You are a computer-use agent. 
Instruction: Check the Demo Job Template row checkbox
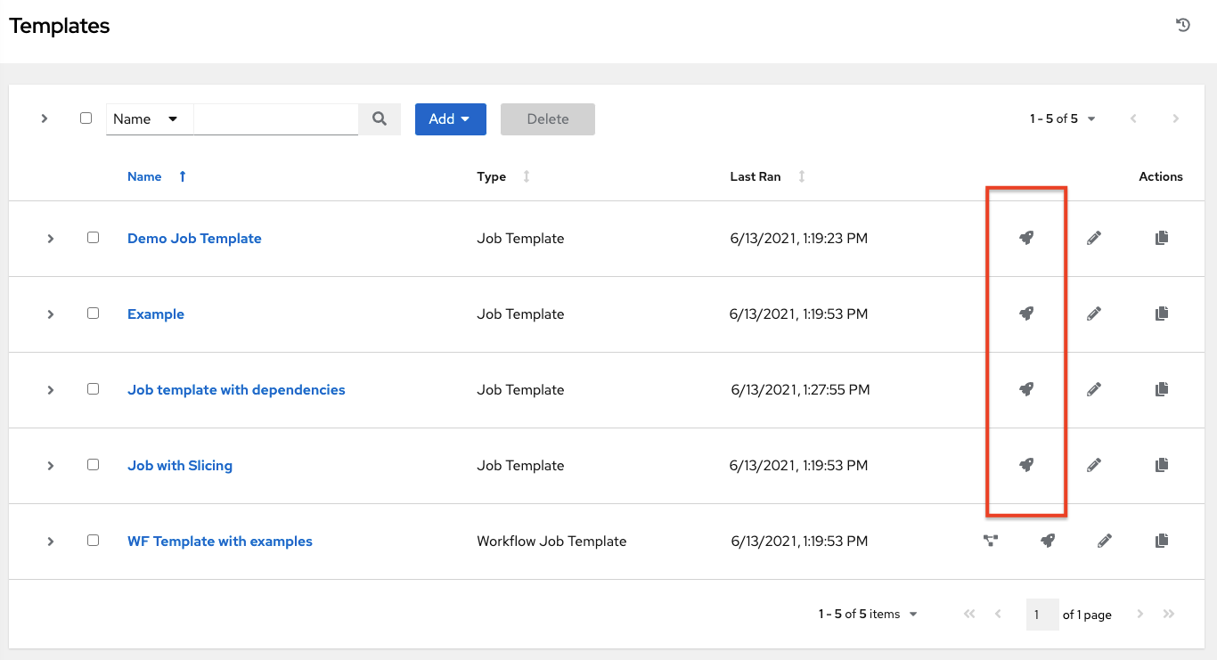point(93,238)
